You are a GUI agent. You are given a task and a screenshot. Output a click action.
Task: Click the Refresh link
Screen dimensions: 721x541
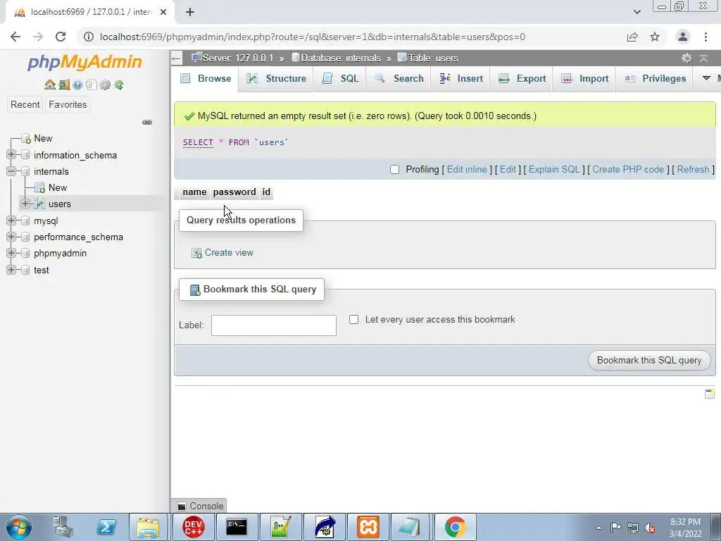(693, 169)
